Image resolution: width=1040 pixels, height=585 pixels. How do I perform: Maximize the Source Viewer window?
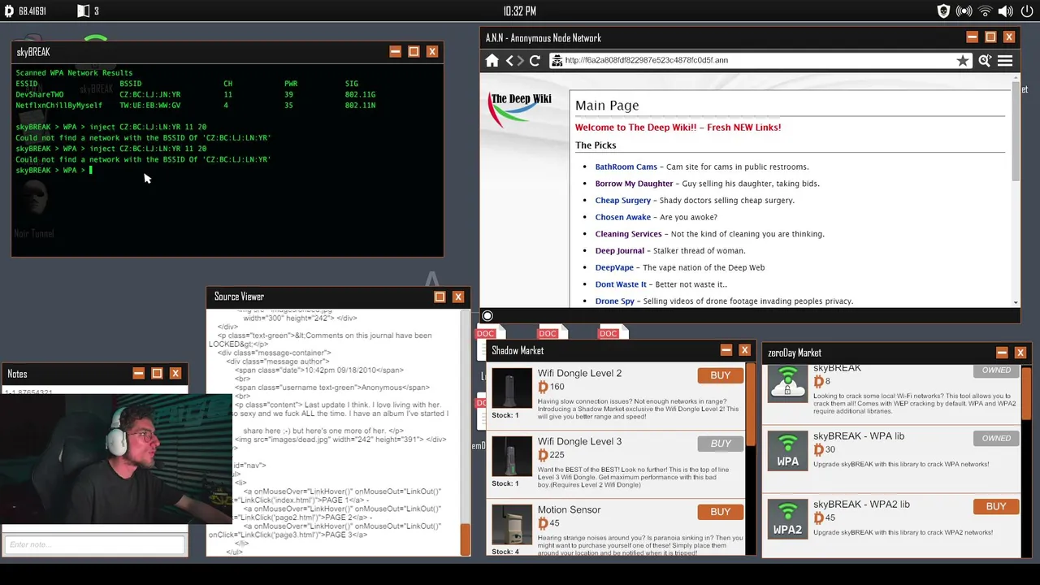440,297
